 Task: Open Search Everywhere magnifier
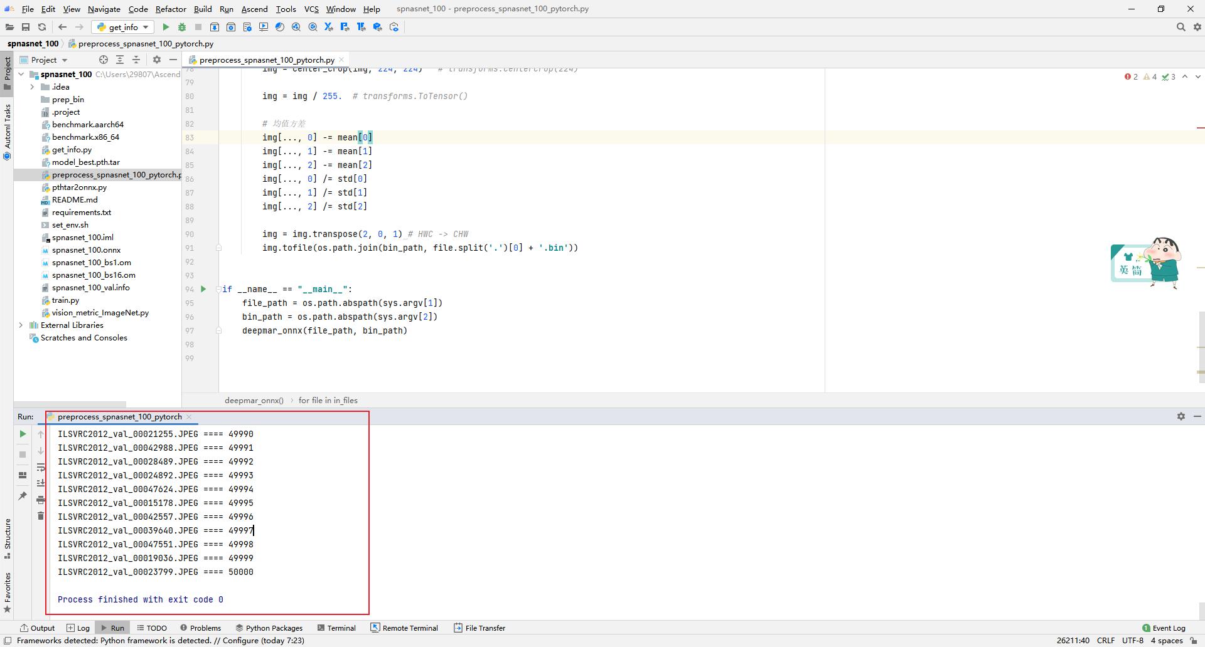1181,27
